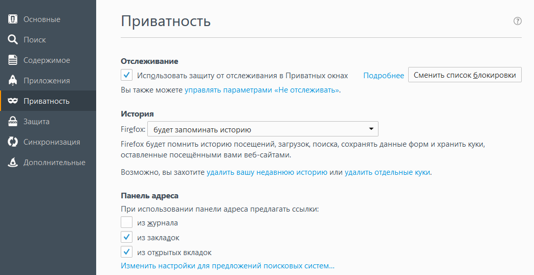Click the Содержимое document icon

point(13,60)
